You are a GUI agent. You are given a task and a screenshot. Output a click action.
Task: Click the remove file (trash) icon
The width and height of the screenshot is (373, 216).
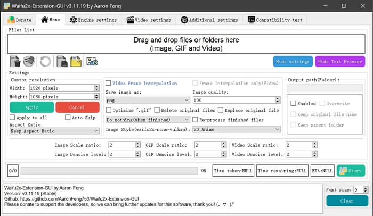(15, 62)
